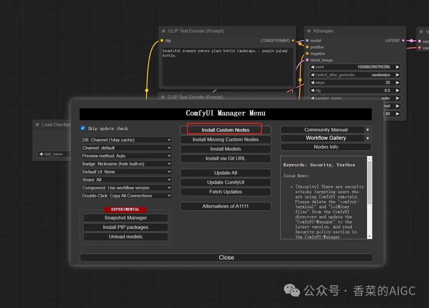Click Install Custom Nodes button
The image size is (429, 308).
(x=226, y=130)
